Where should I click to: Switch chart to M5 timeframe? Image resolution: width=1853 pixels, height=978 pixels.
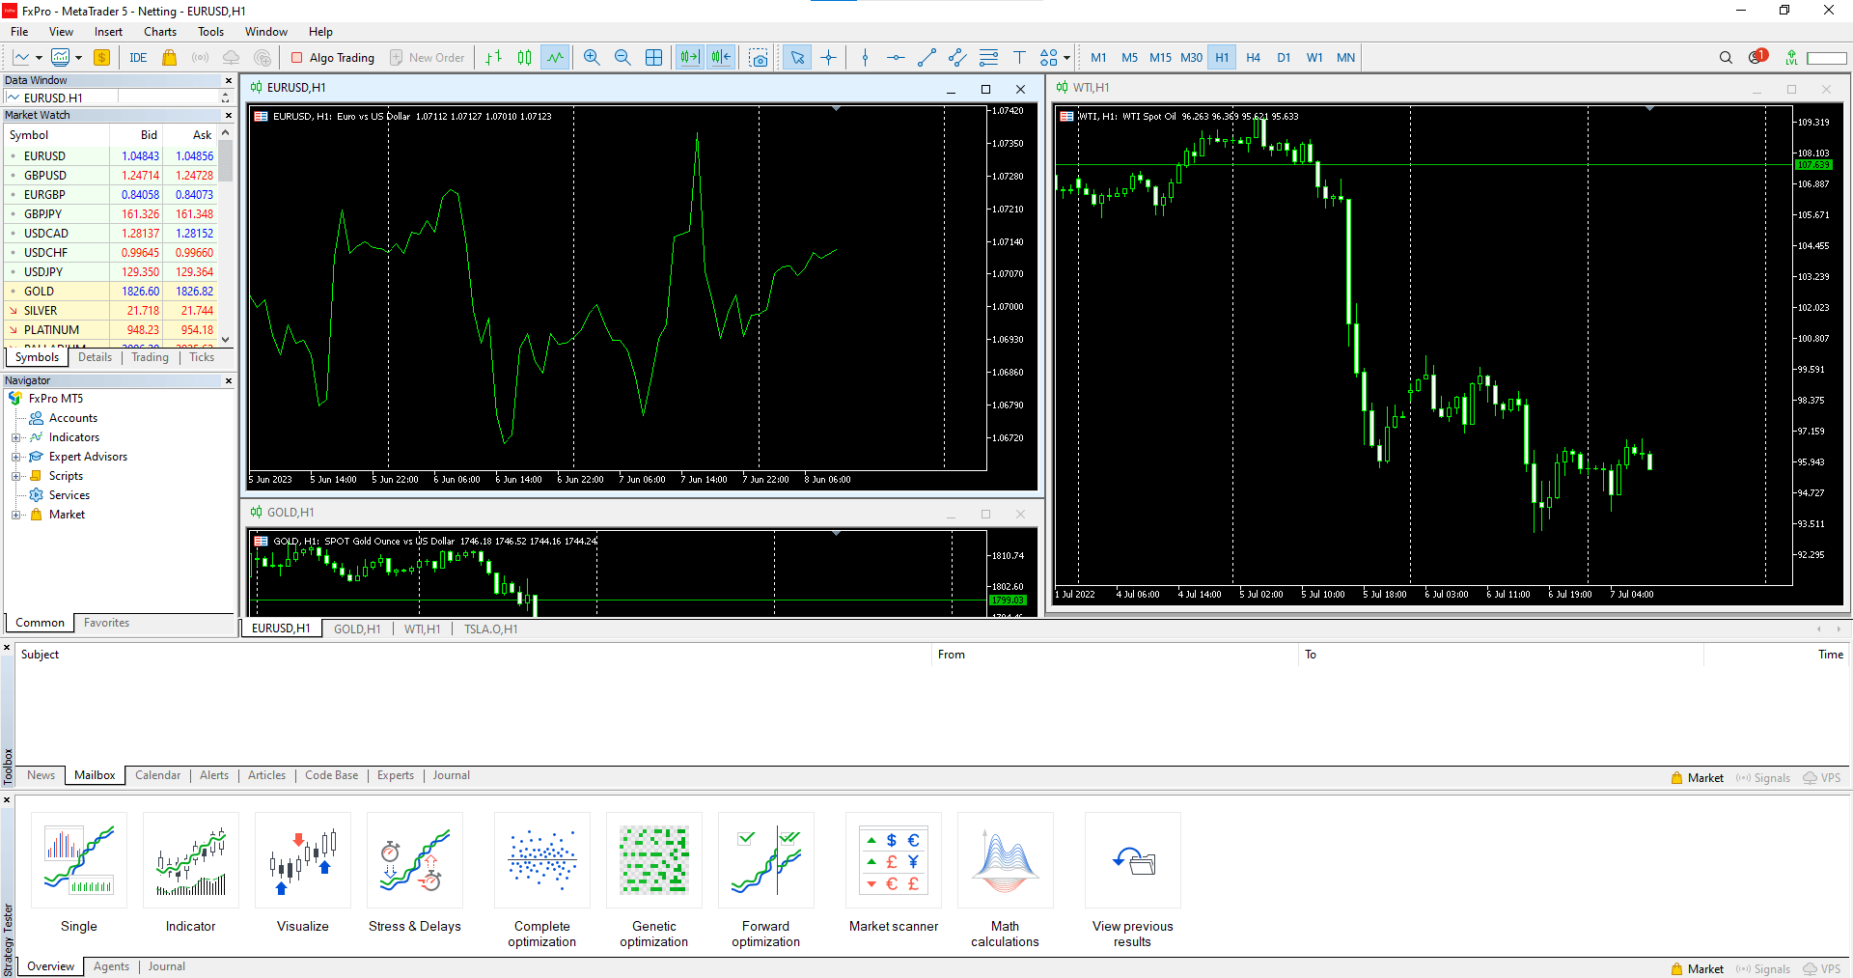1129,57
